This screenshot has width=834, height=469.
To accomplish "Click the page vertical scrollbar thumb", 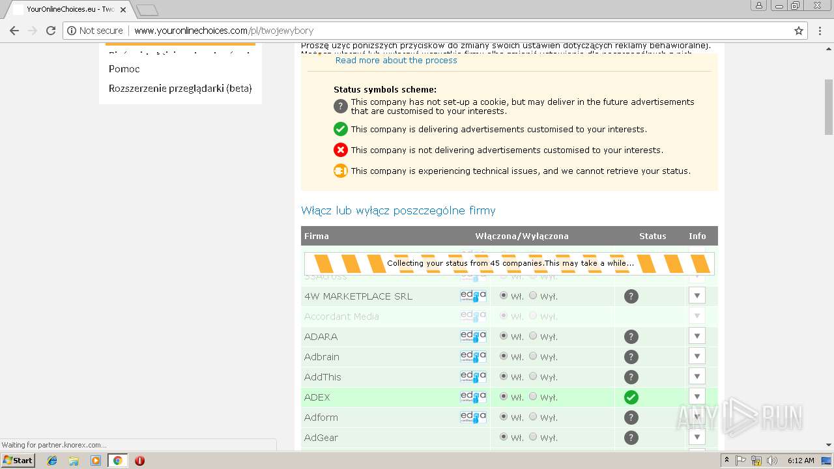I will click(828, 107).
